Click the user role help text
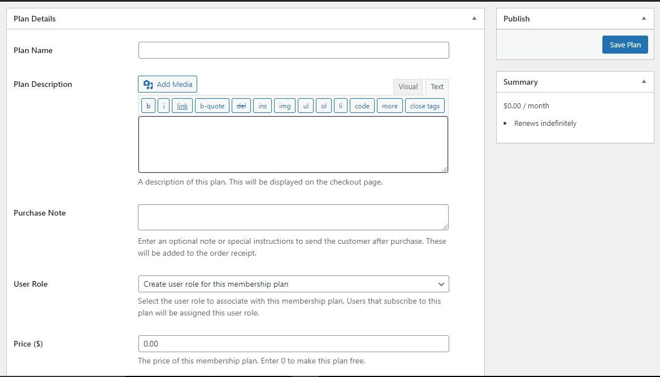 (x=289, y=307)
